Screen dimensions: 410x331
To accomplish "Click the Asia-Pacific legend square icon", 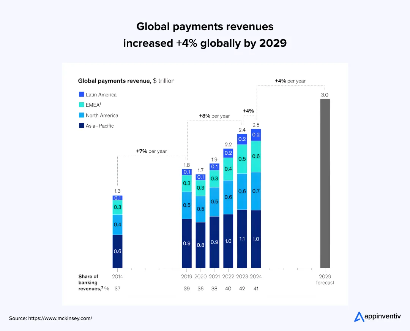I will click(81, 125).
